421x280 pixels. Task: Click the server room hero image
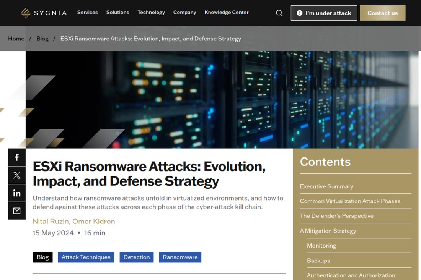coord(222,100)
